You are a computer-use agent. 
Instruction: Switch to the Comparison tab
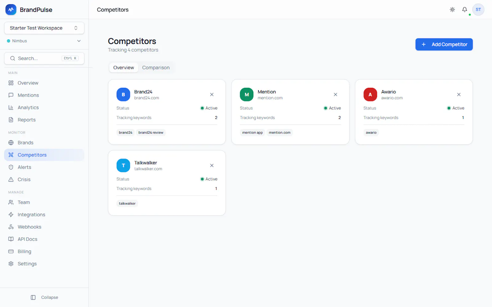point(156,68)
